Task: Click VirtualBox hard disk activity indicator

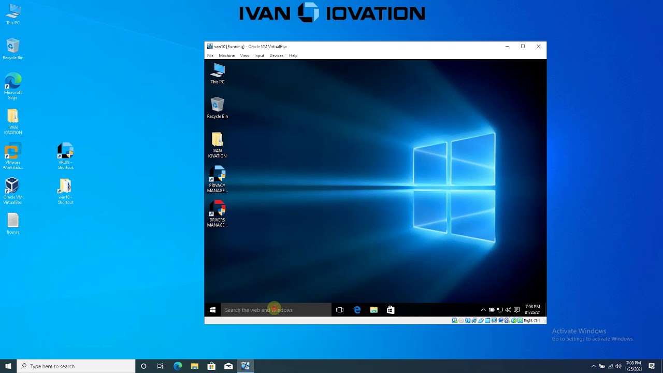Action: pos(455,321)
